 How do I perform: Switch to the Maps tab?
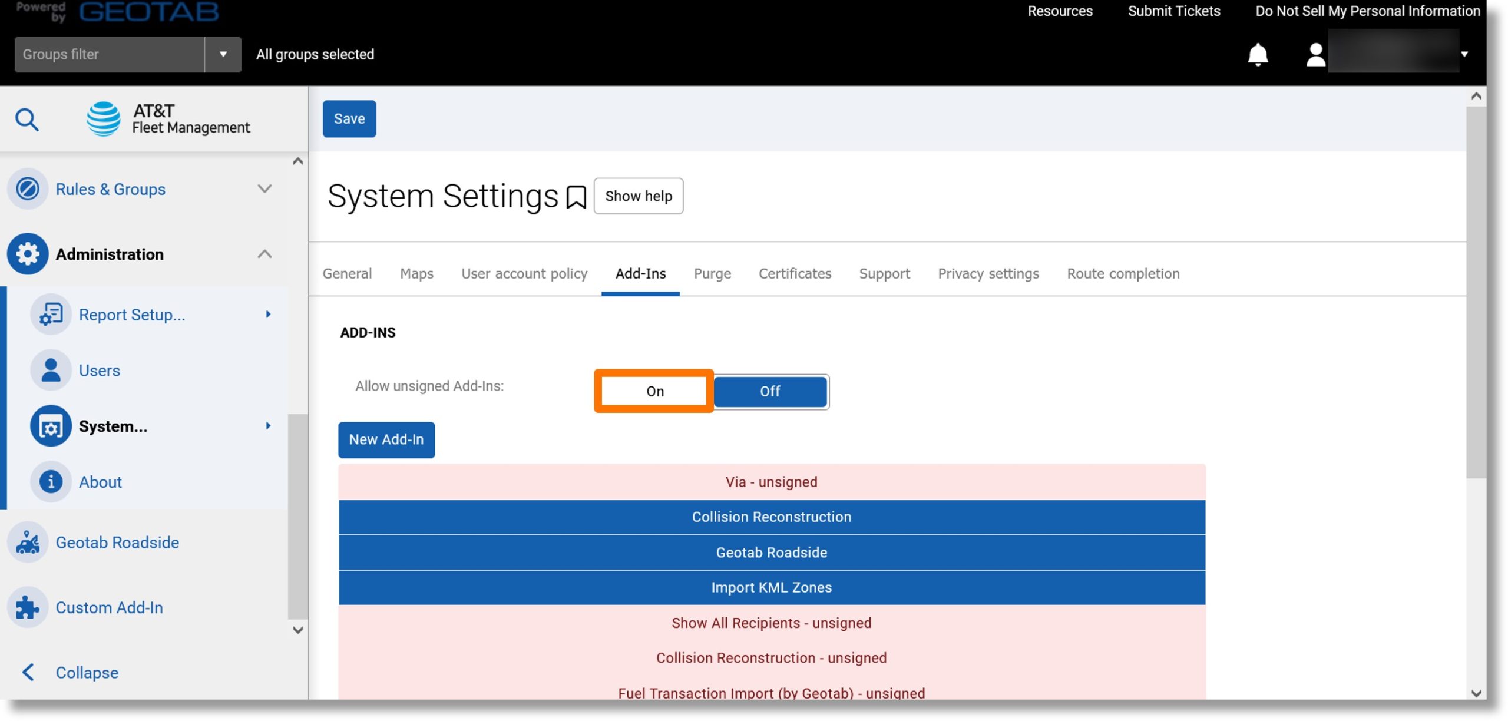tap(416, 274)
